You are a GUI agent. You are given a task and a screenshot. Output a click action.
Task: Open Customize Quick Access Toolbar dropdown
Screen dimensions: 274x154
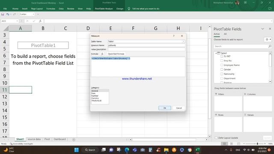pos(38,14)
